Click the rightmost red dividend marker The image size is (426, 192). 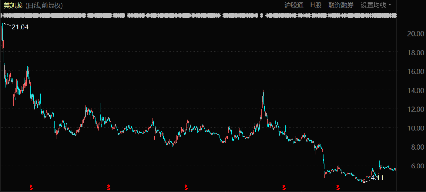pyautogui.click(x=338, y=186)
